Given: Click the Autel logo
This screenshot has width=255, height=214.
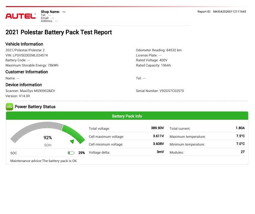Looking at the screenshot, I should 20,16.
